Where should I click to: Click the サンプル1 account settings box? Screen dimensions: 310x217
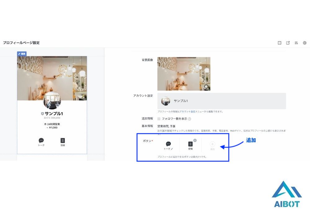(221, 101)
